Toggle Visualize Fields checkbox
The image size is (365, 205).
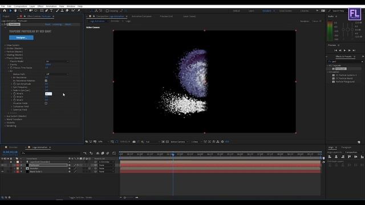click(x=46, y=103)
